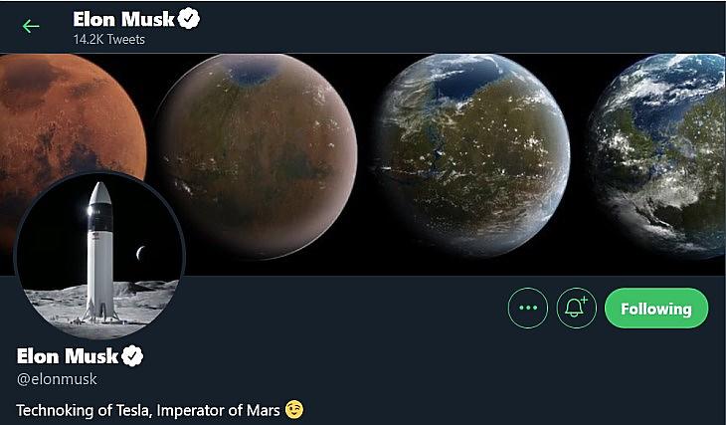This screenshot has width=726, height=425.
Task: Click the second, partially terraformed Mars
Action: (x=257, y=155)
